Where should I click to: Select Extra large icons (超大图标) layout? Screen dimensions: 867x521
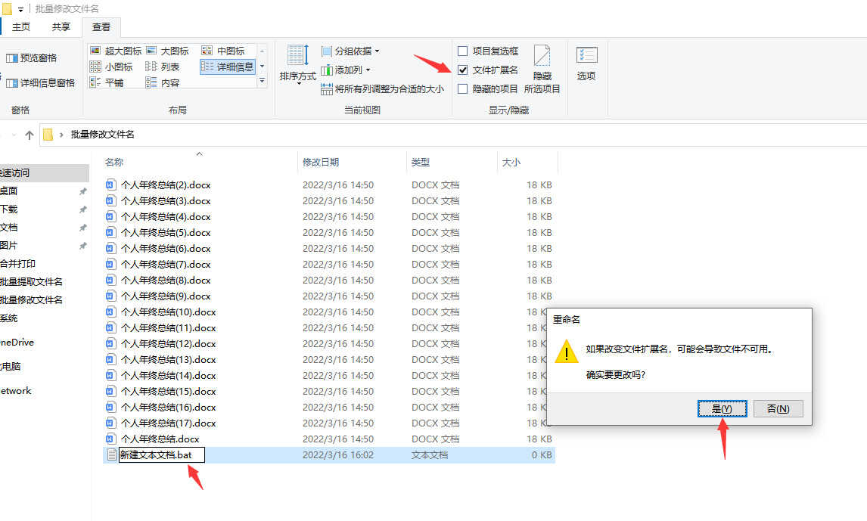pos(116,51)
